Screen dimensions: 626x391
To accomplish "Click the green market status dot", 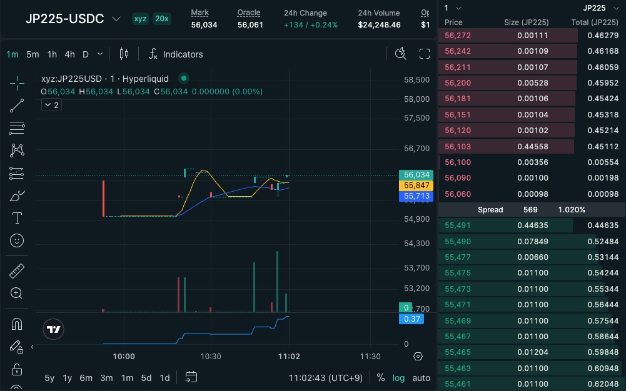I will point(184,78).
